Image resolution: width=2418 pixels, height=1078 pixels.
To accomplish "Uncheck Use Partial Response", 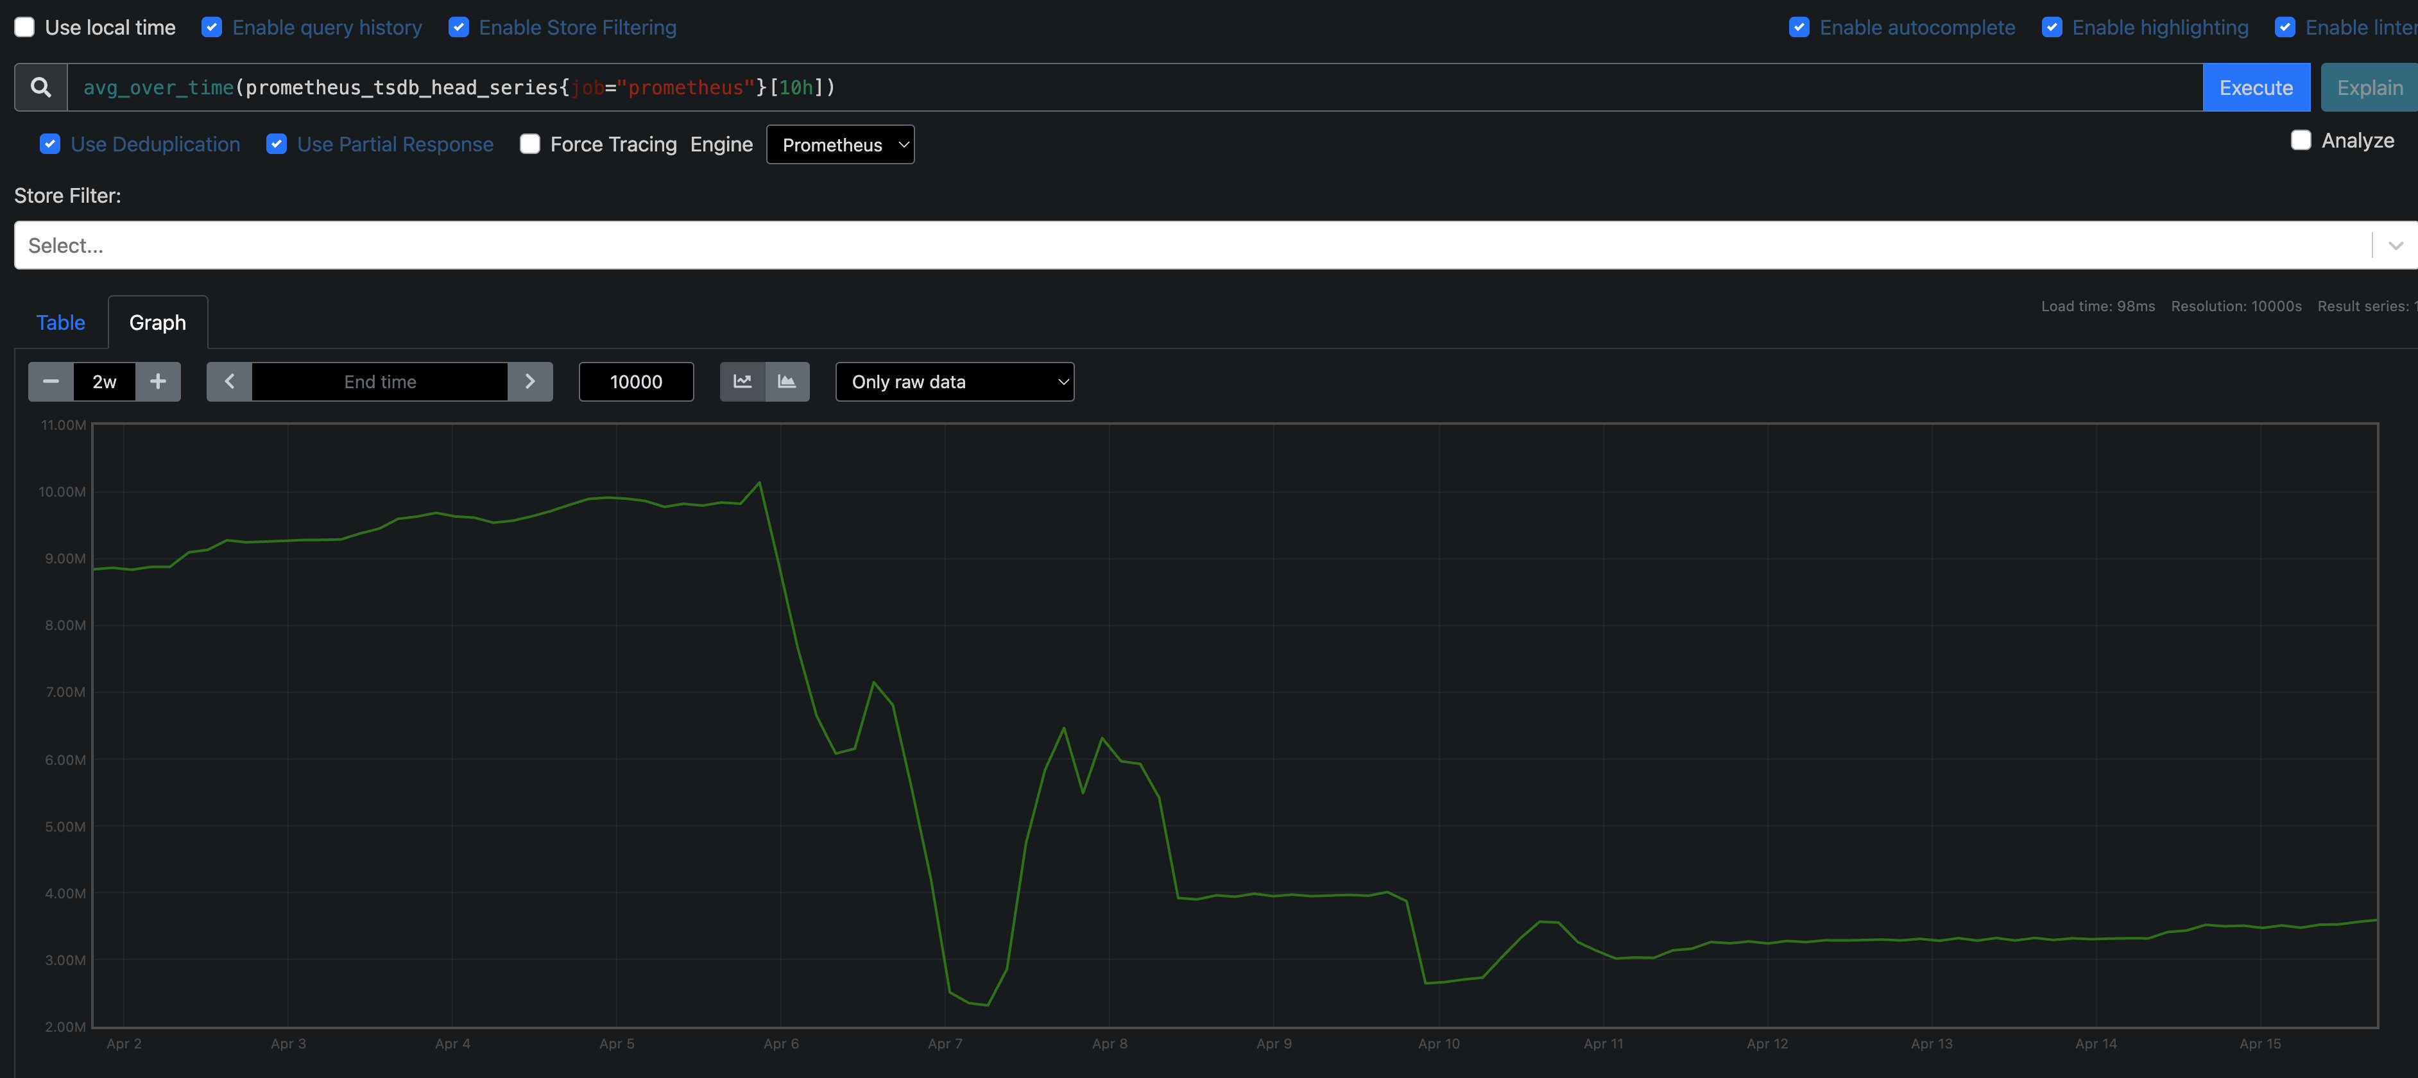I will (277, 144).
